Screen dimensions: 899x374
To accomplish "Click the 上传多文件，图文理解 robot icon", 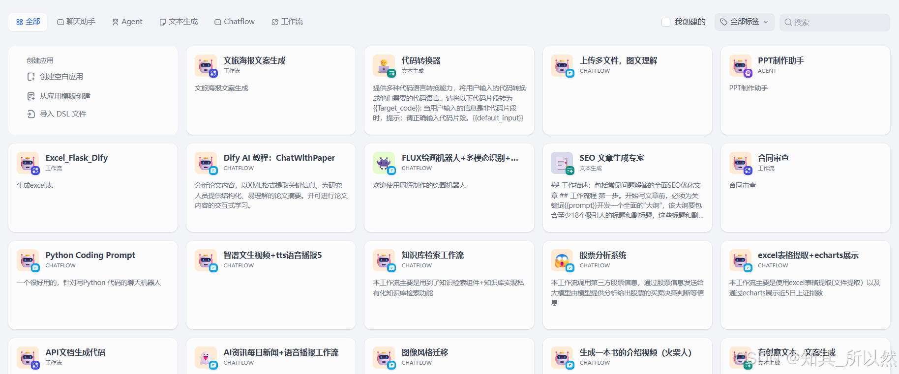I will 562,65.
